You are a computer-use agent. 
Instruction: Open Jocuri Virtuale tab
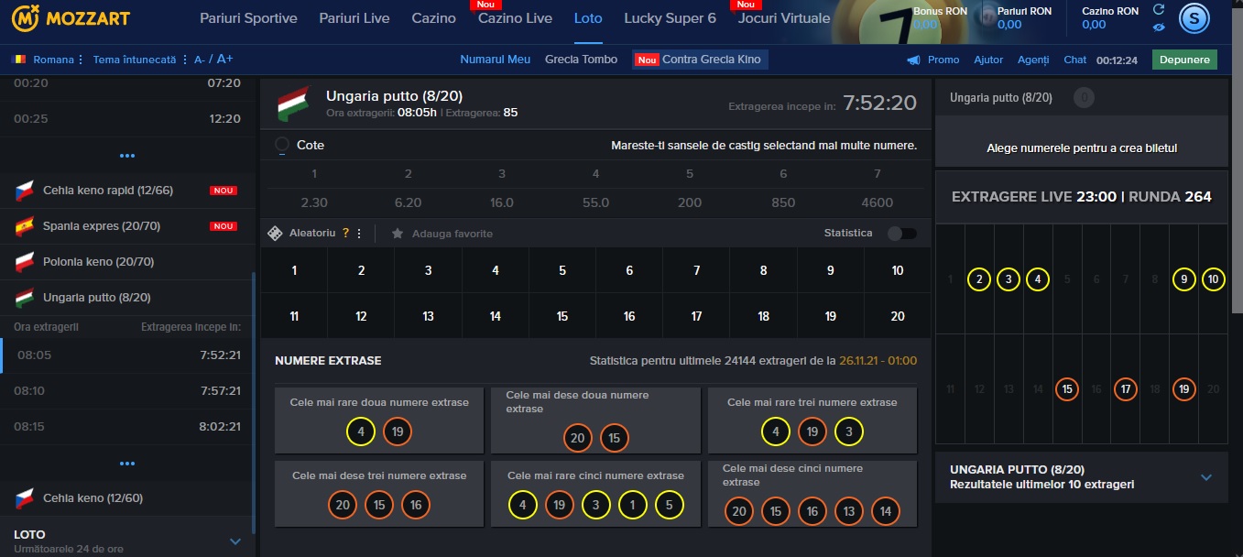coord(784,18)
